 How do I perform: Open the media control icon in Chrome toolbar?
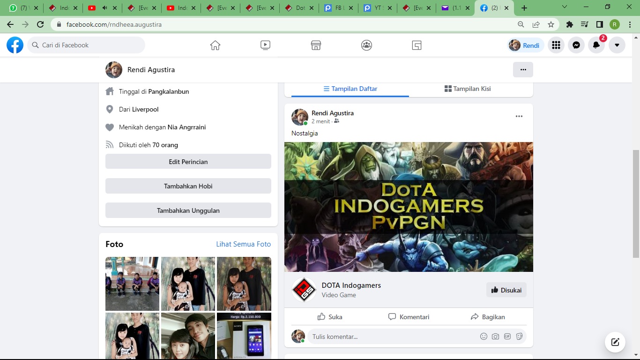pos(585,24)
